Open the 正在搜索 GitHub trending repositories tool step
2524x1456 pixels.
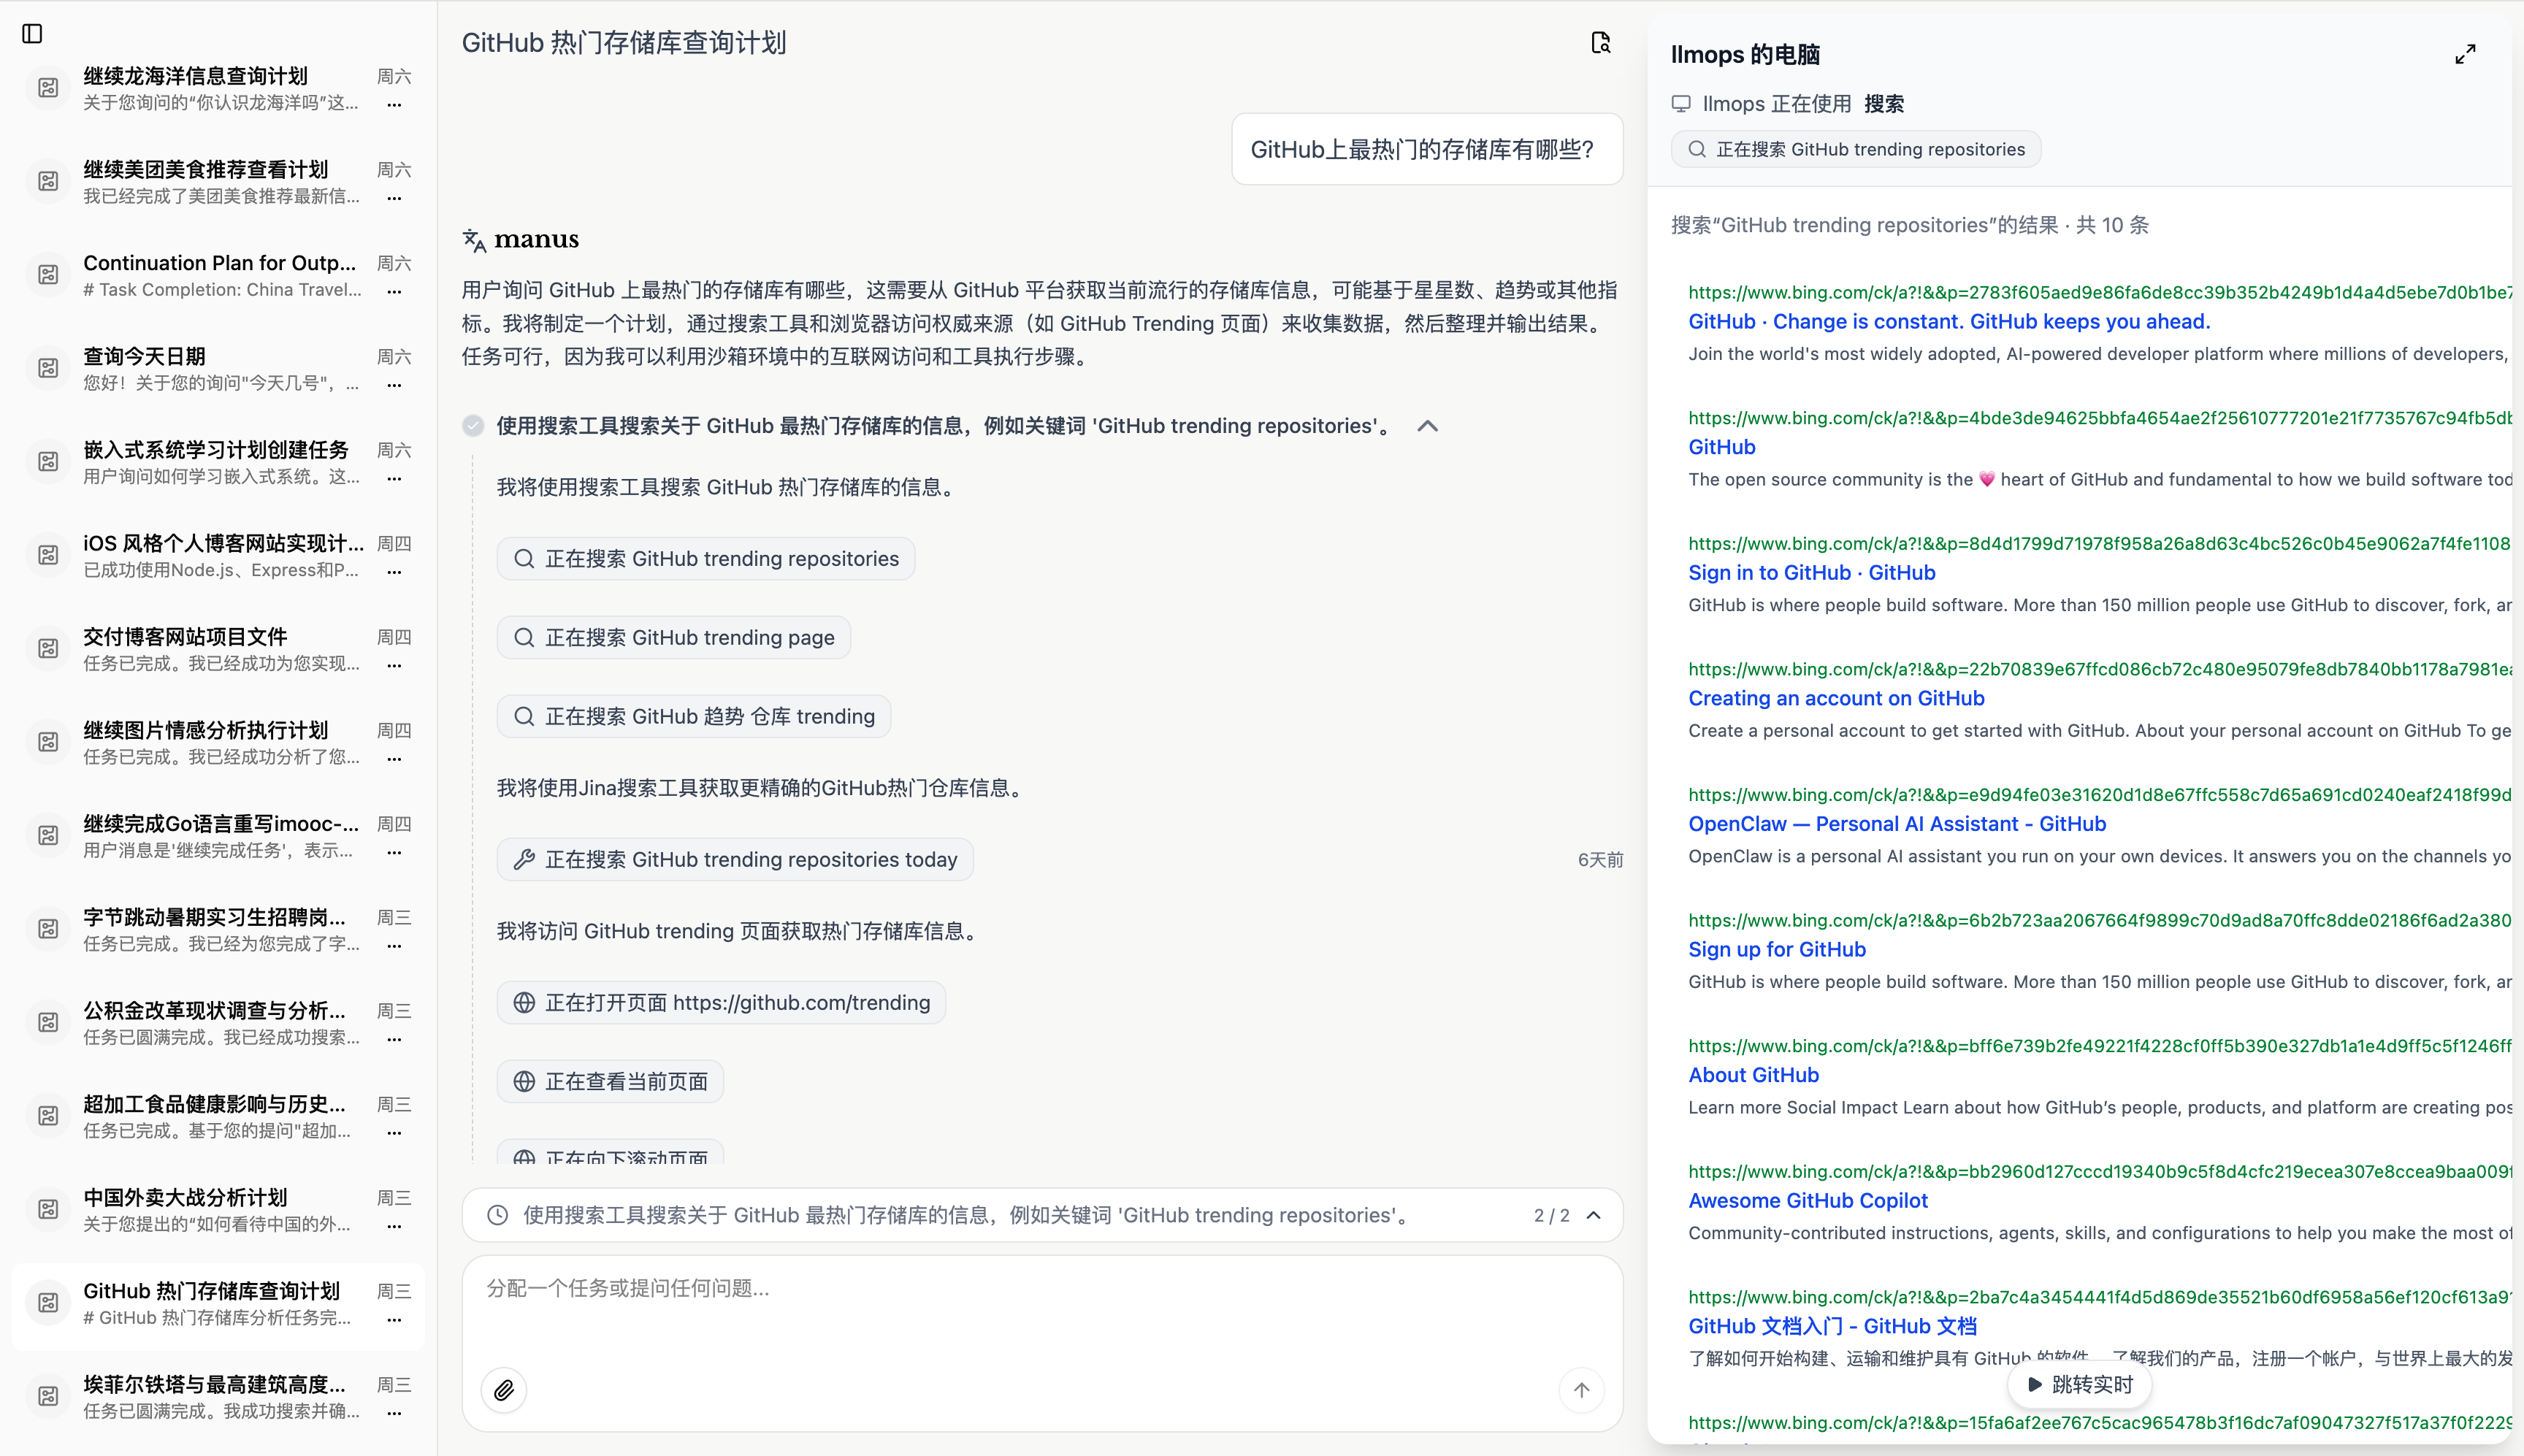point(706,559)
